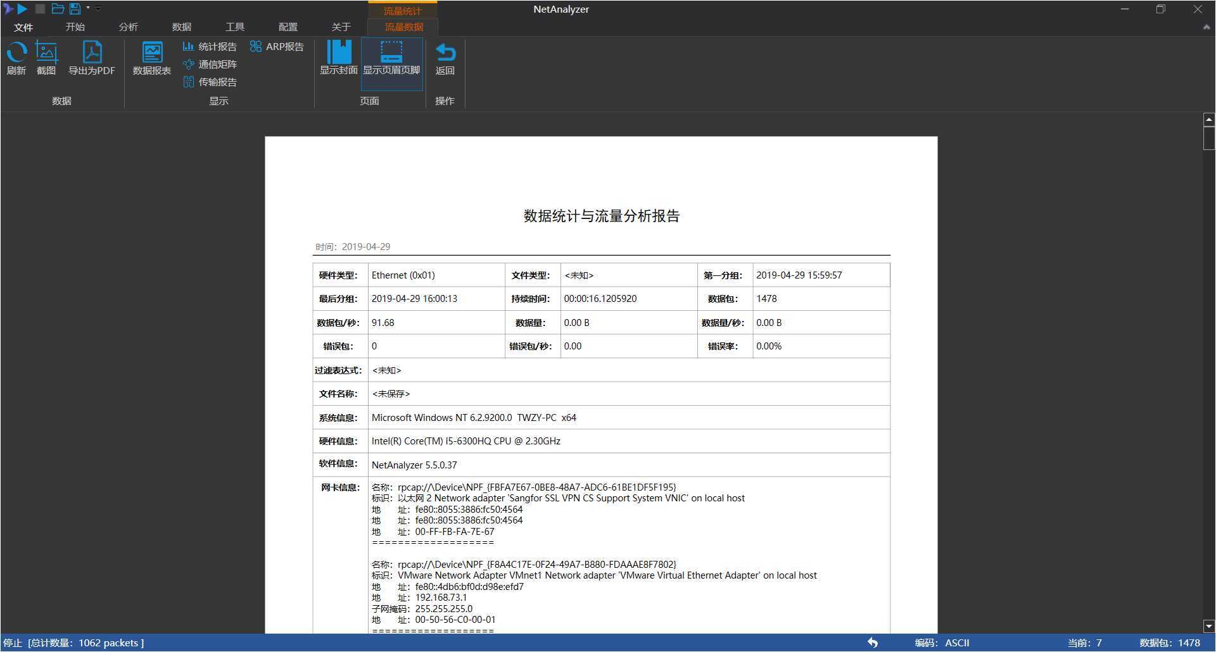Take a screenshot with 截图

point(46,58)
